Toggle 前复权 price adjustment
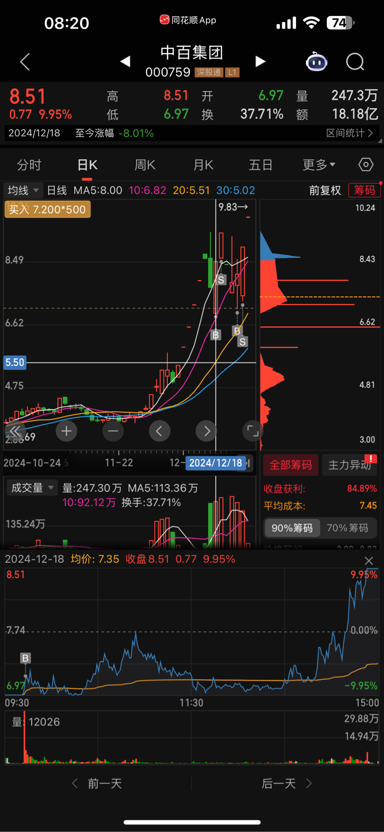 325,190
